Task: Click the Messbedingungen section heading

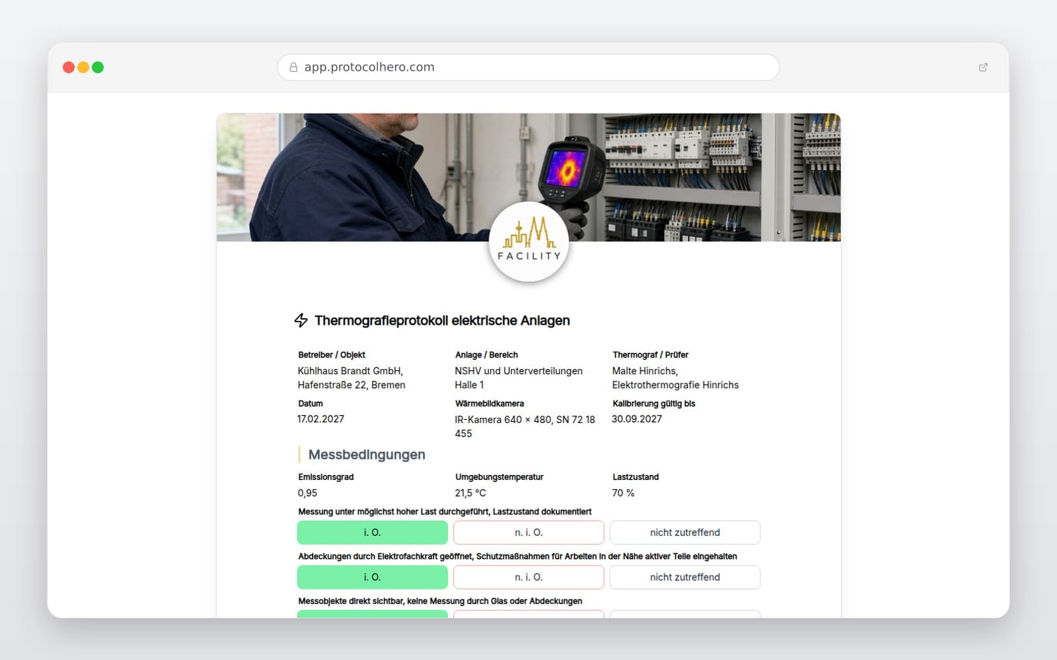Action: pyautogui.click(x=367, y=455)
